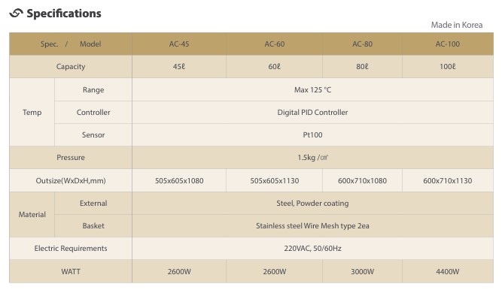502x293 pixels.
Task: Click the swirl icon beside Specifications
Action: click(x=16, y=13)
